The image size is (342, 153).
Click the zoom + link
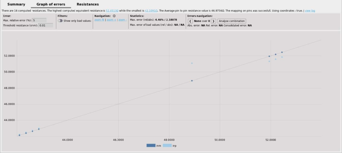coord(111,20)
